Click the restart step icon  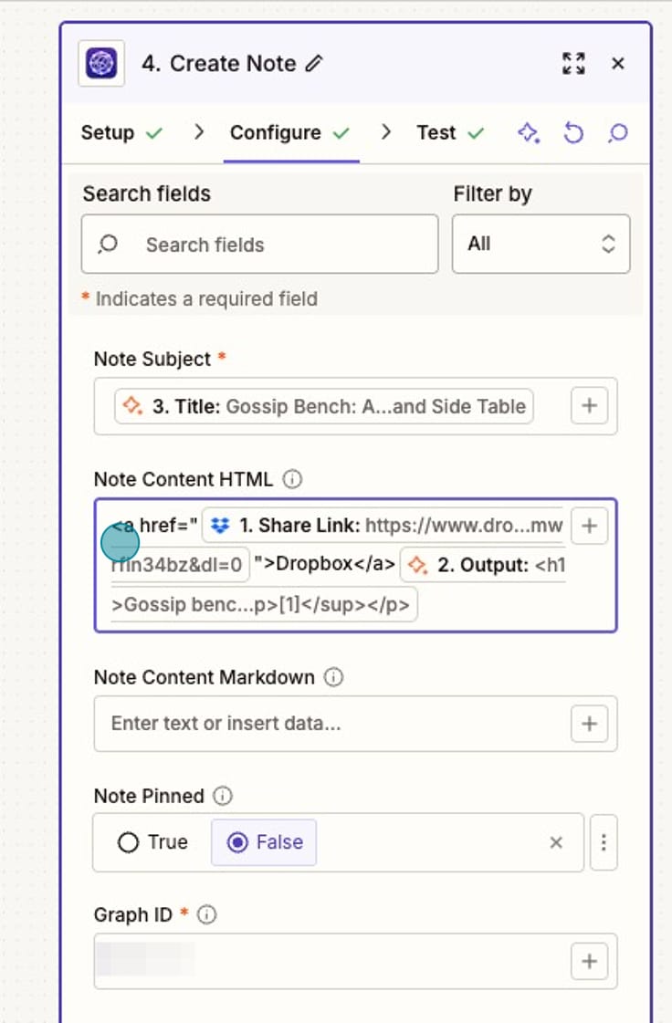click(x=574, y=133)
